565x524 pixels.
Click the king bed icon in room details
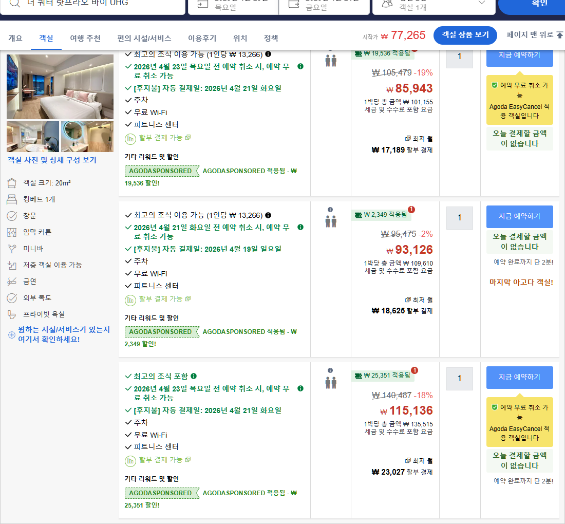point(11,200)
